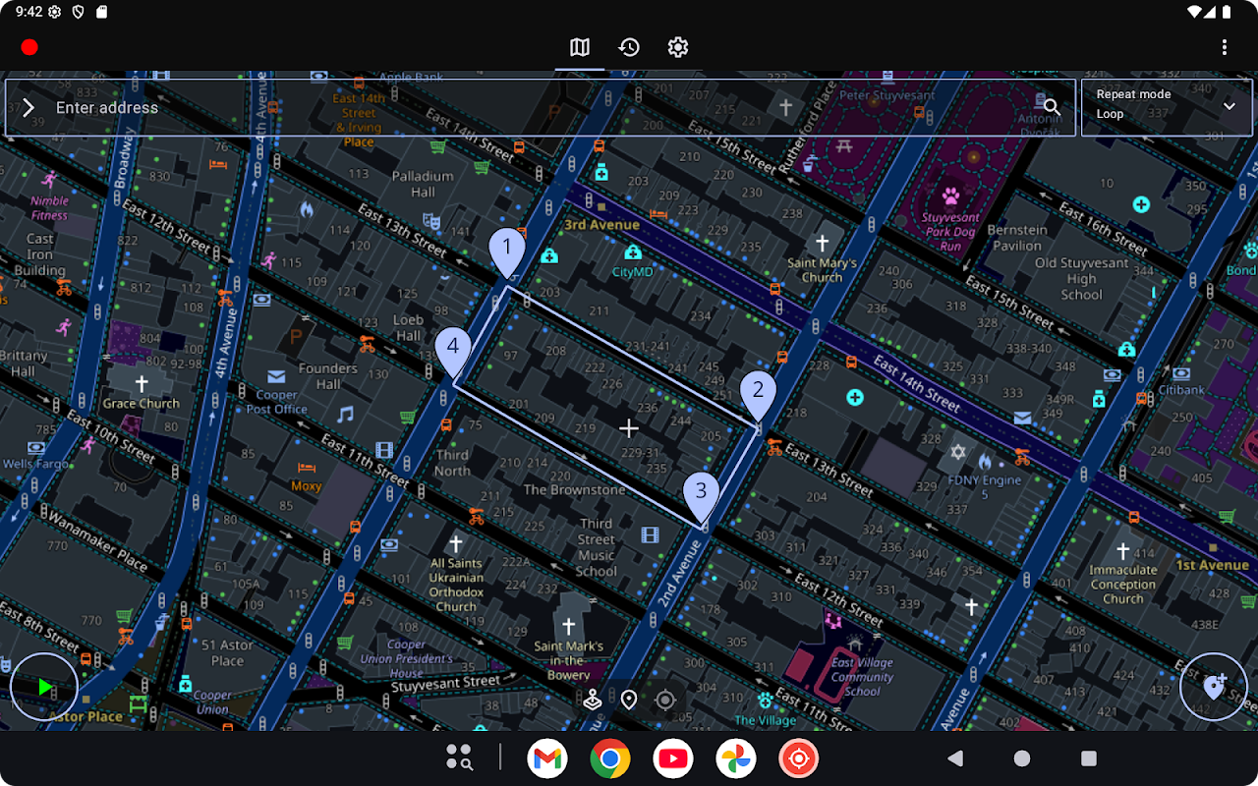The image size is (1258, 786).
Task: Switch to the Map tab
Action: click(x=580, y=47)
